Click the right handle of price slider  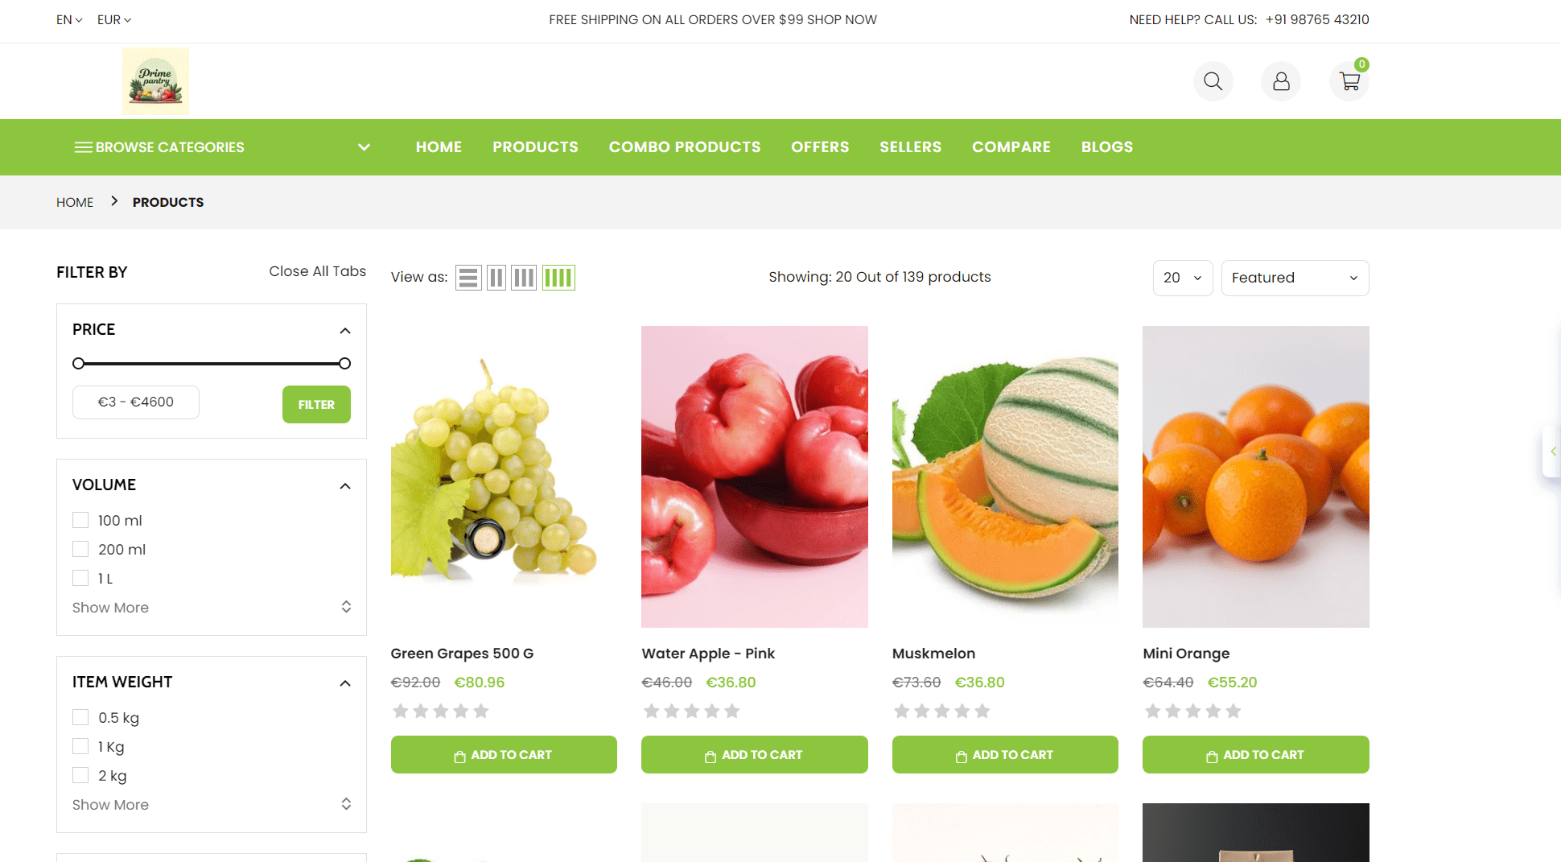click(344, 363)
